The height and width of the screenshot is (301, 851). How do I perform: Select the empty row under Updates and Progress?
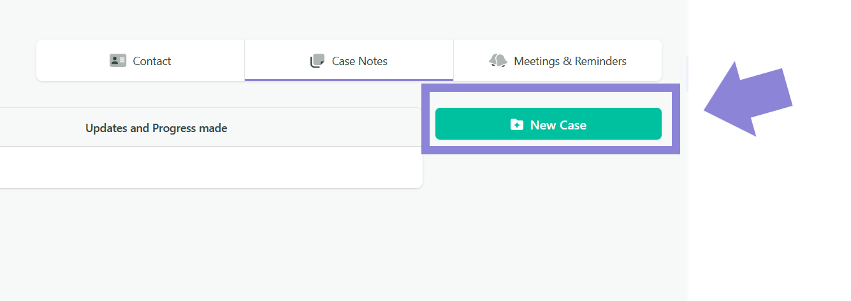[x=210, y=167]
